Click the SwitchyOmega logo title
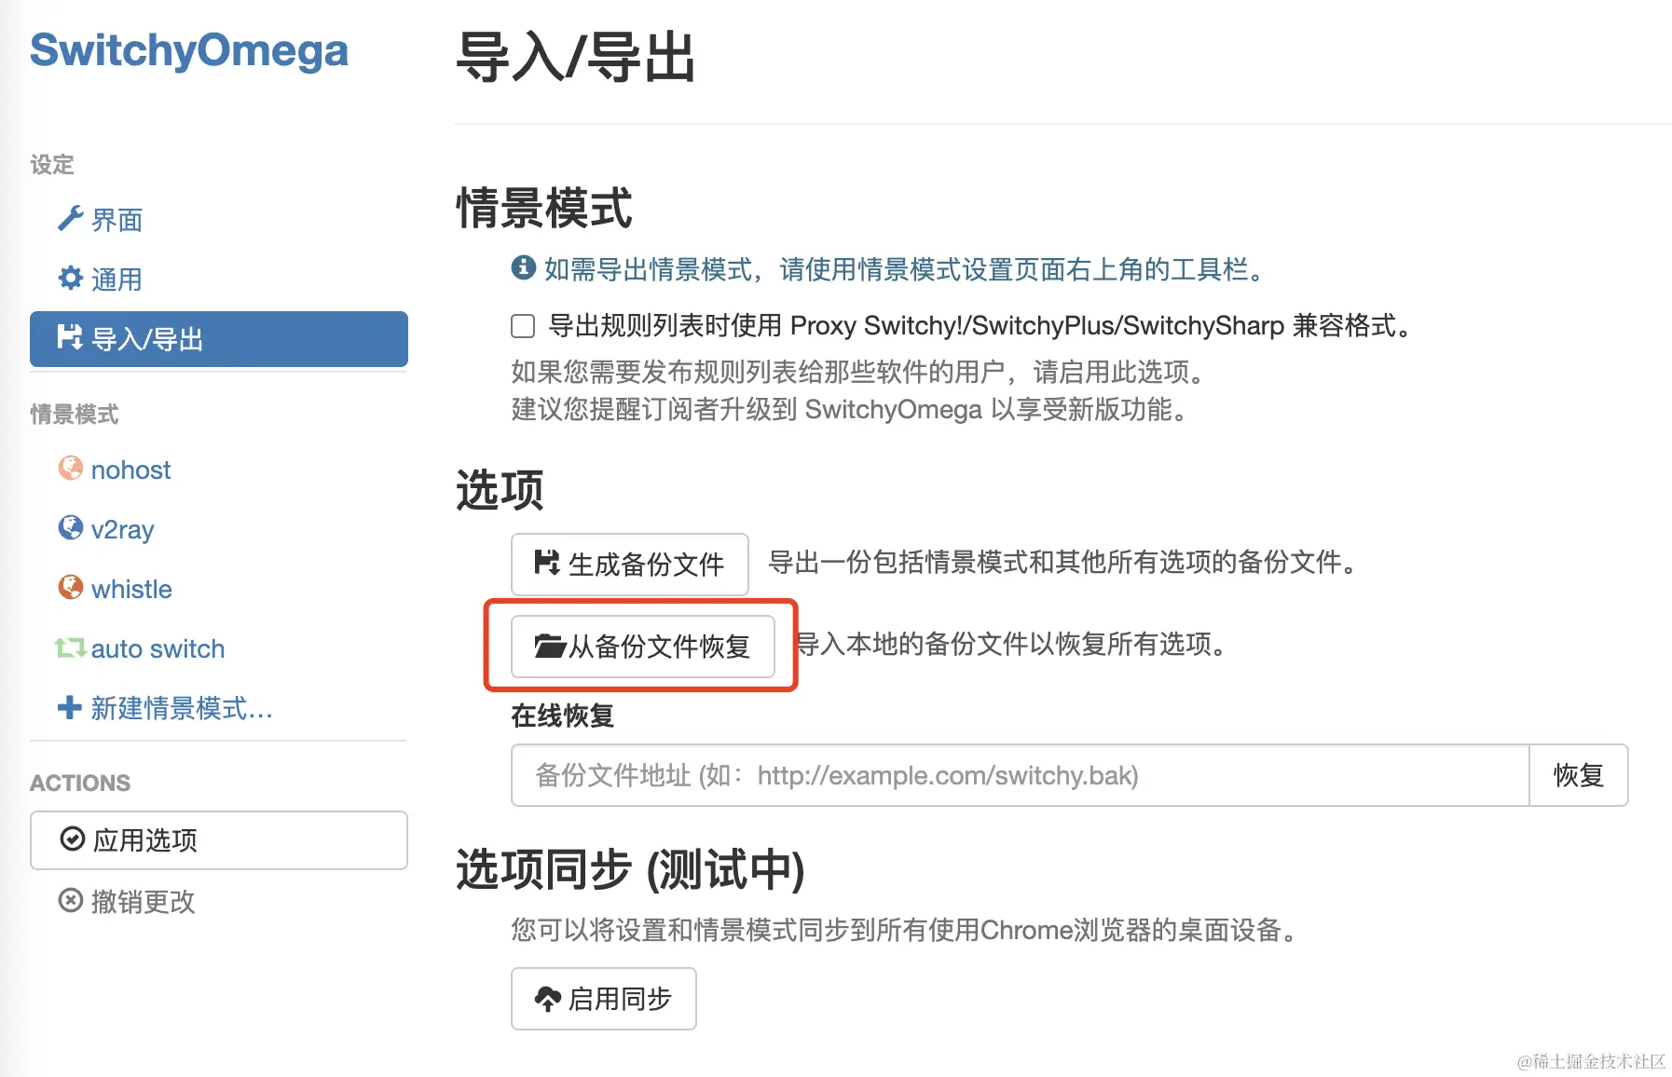This screenshot has height=1077, width=1672. point(189,50)
